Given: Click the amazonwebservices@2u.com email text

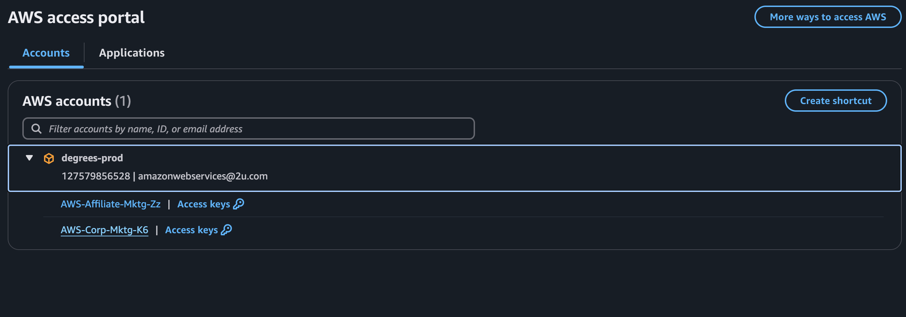Looking at the screenshot, I should tap(203, 176).
